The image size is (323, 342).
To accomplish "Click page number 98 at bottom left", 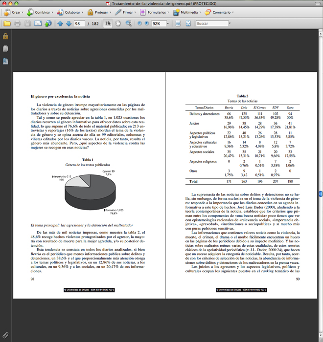I will (x=33, y=279).
